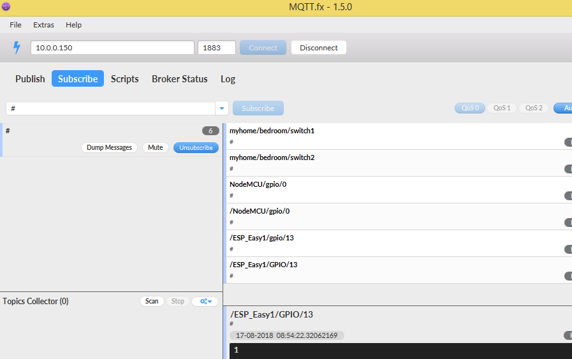The height and width of the screenshot is (359, 572).
Task: Select QoS 1 option
Action: (502, 108)
